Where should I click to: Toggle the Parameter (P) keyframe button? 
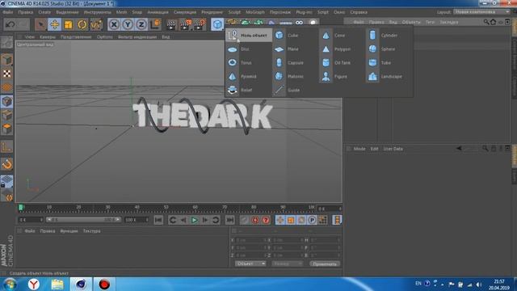point(312,220)
